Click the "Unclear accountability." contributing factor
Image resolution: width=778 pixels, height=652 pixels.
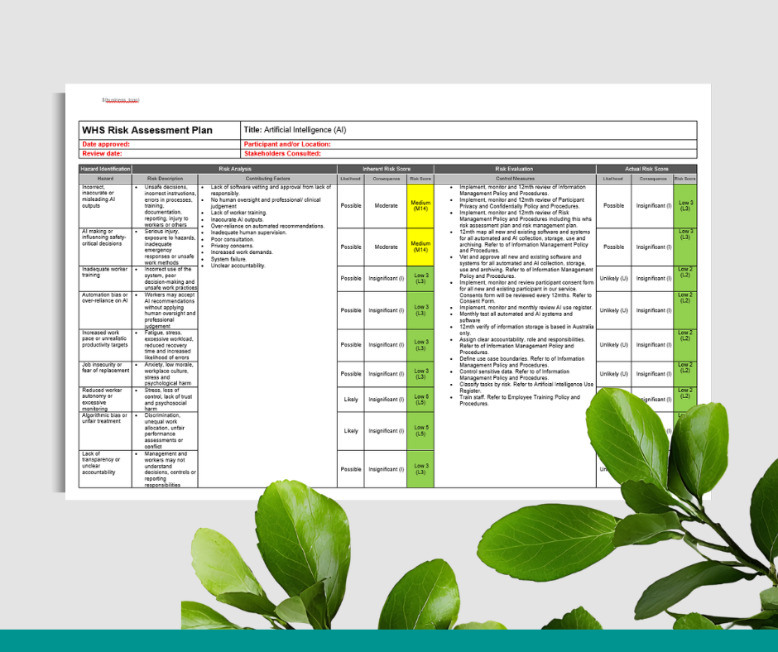(x=238, y=266)
